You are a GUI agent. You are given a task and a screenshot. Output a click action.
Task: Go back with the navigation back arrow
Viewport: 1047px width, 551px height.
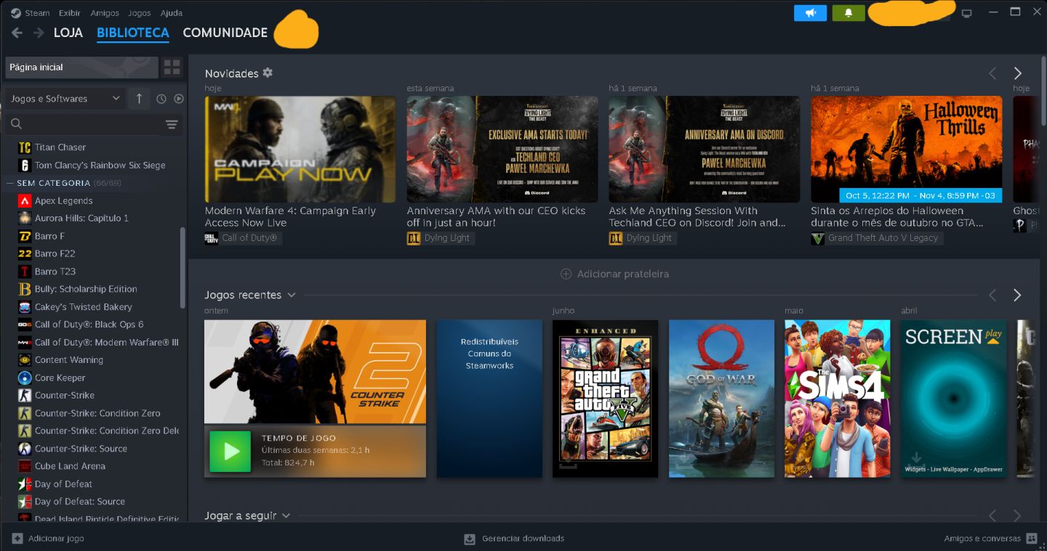click(17, 33)
